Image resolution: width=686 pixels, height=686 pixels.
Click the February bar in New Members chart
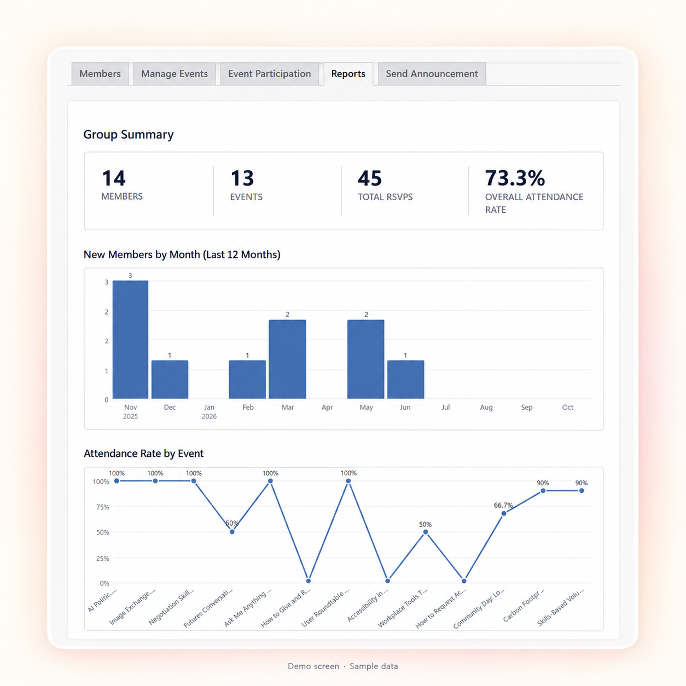coord(247,380)
